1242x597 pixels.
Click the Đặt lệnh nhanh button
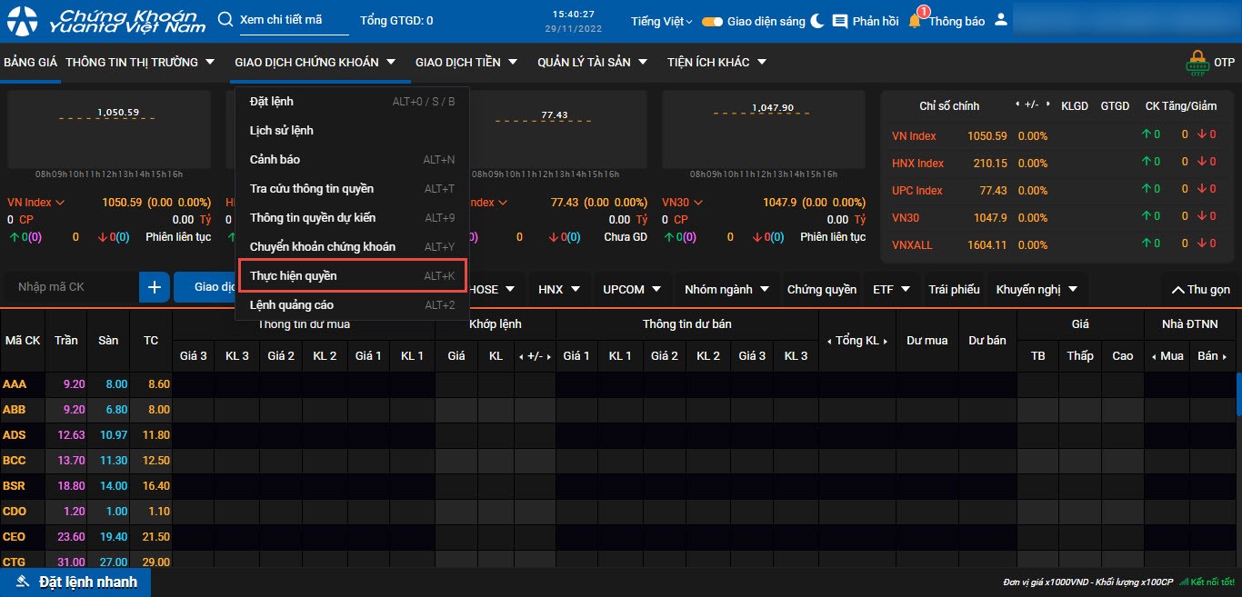tap(76, 582)
